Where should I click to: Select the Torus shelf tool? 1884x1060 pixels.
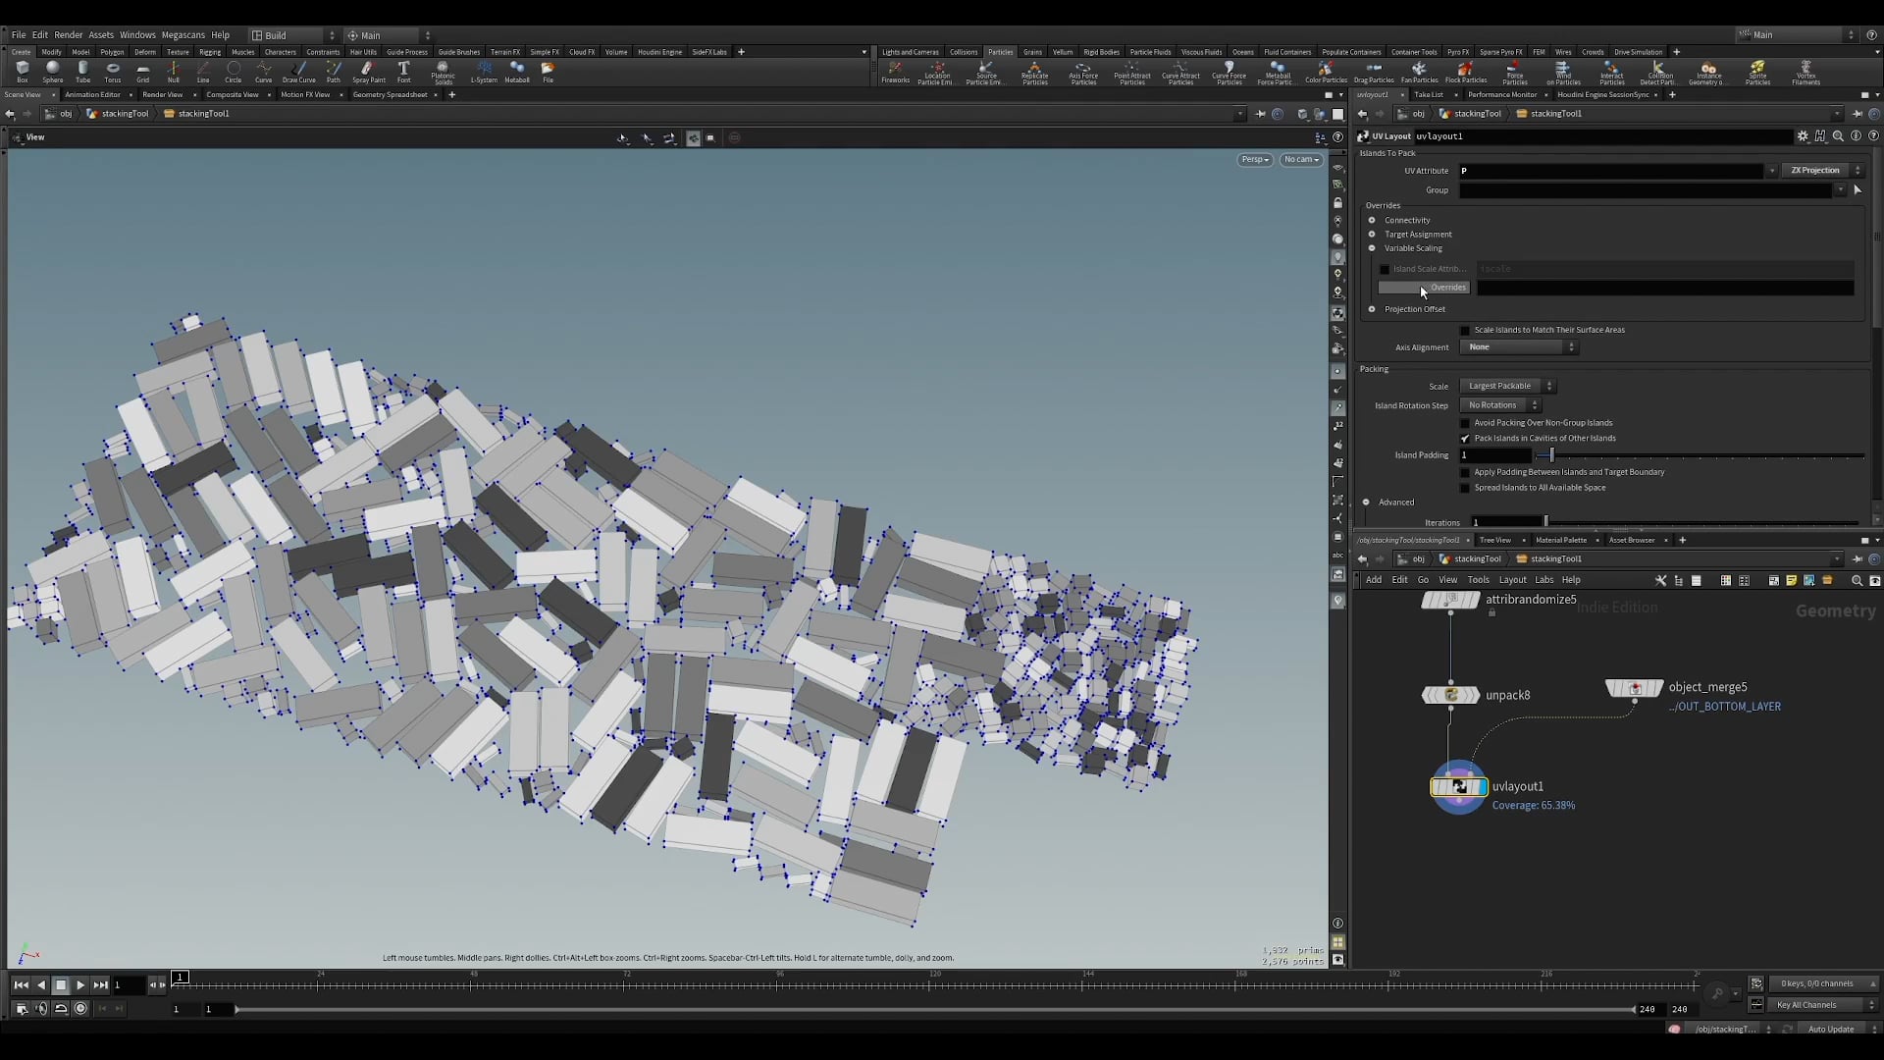[x=112, y=70]
